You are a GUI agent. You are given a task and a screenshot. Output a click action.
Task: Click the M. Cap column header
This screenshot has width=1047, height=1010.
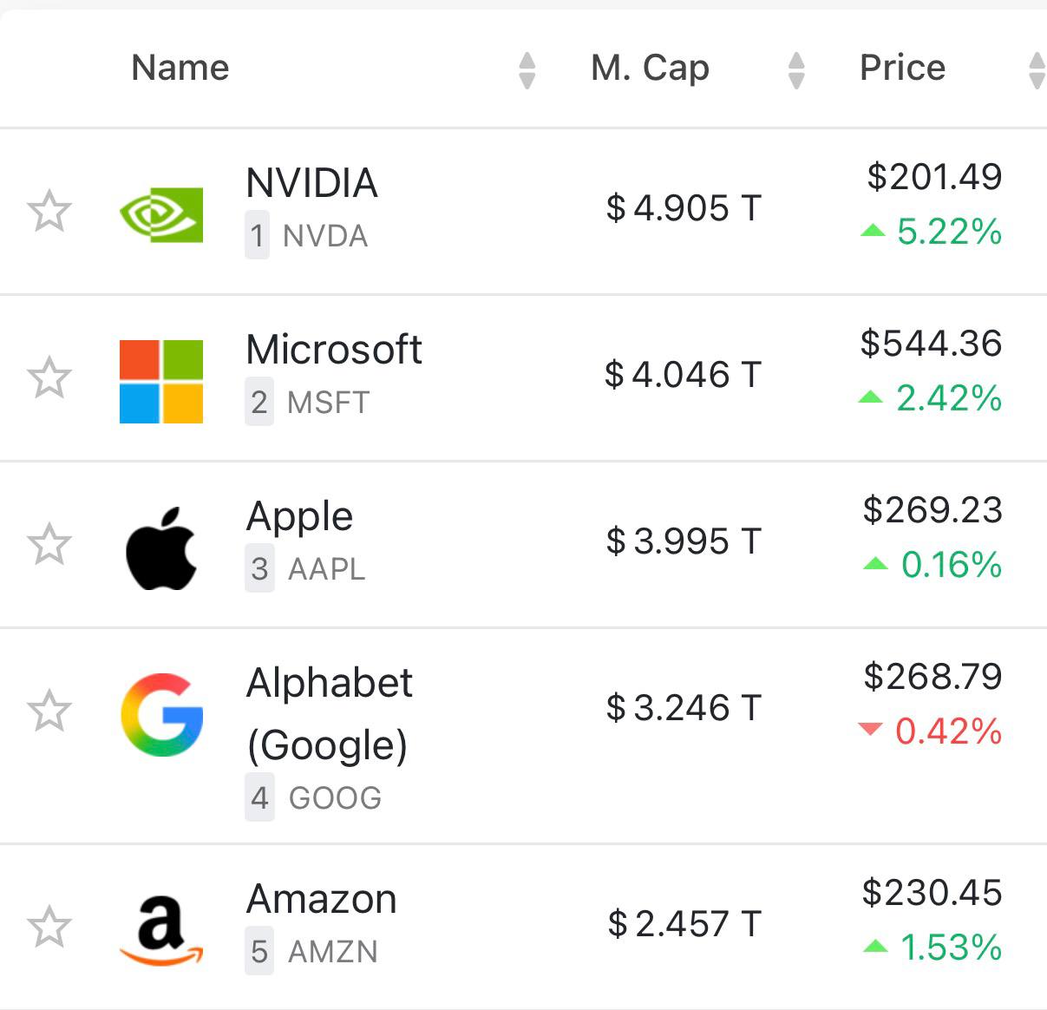[650, 68]
